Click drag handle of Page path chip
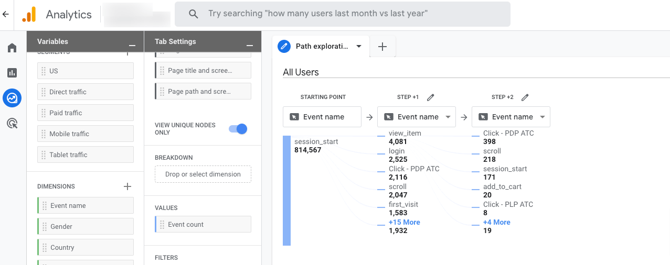Viewport: 670px width, 265px height. click(162, 91)
